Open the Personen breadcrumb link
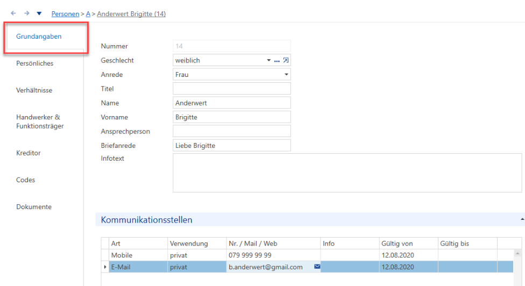The height and width of the screenshot is (286, 525). click(65, 14)
